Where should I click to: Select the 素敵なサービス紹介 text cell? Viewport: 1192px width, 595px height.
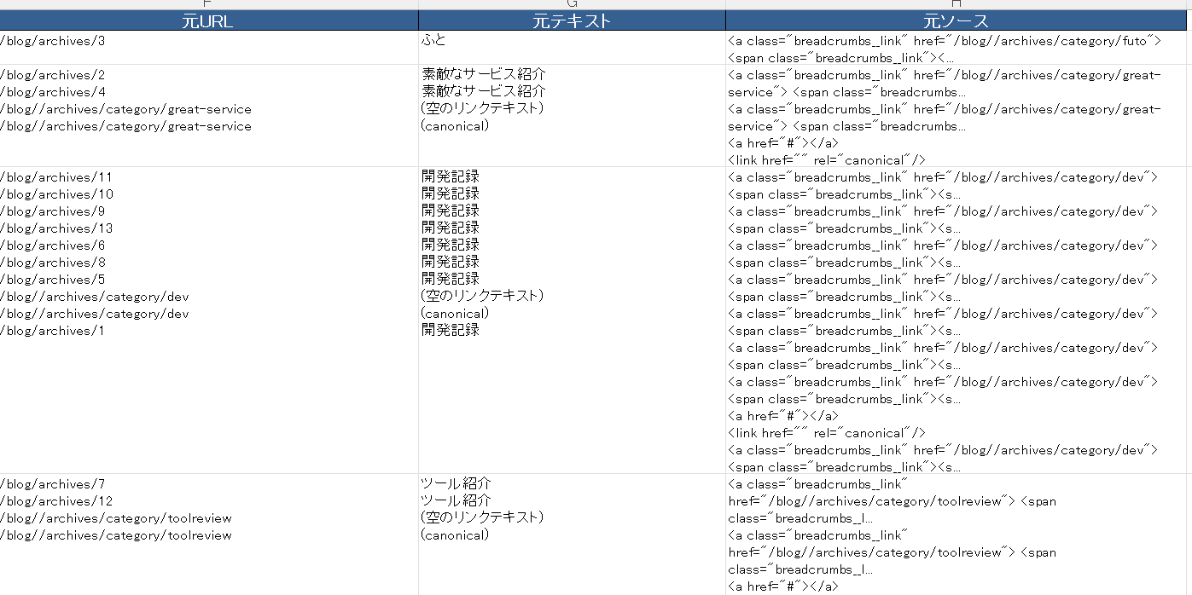pyautogui.click(x=572, y=116)
